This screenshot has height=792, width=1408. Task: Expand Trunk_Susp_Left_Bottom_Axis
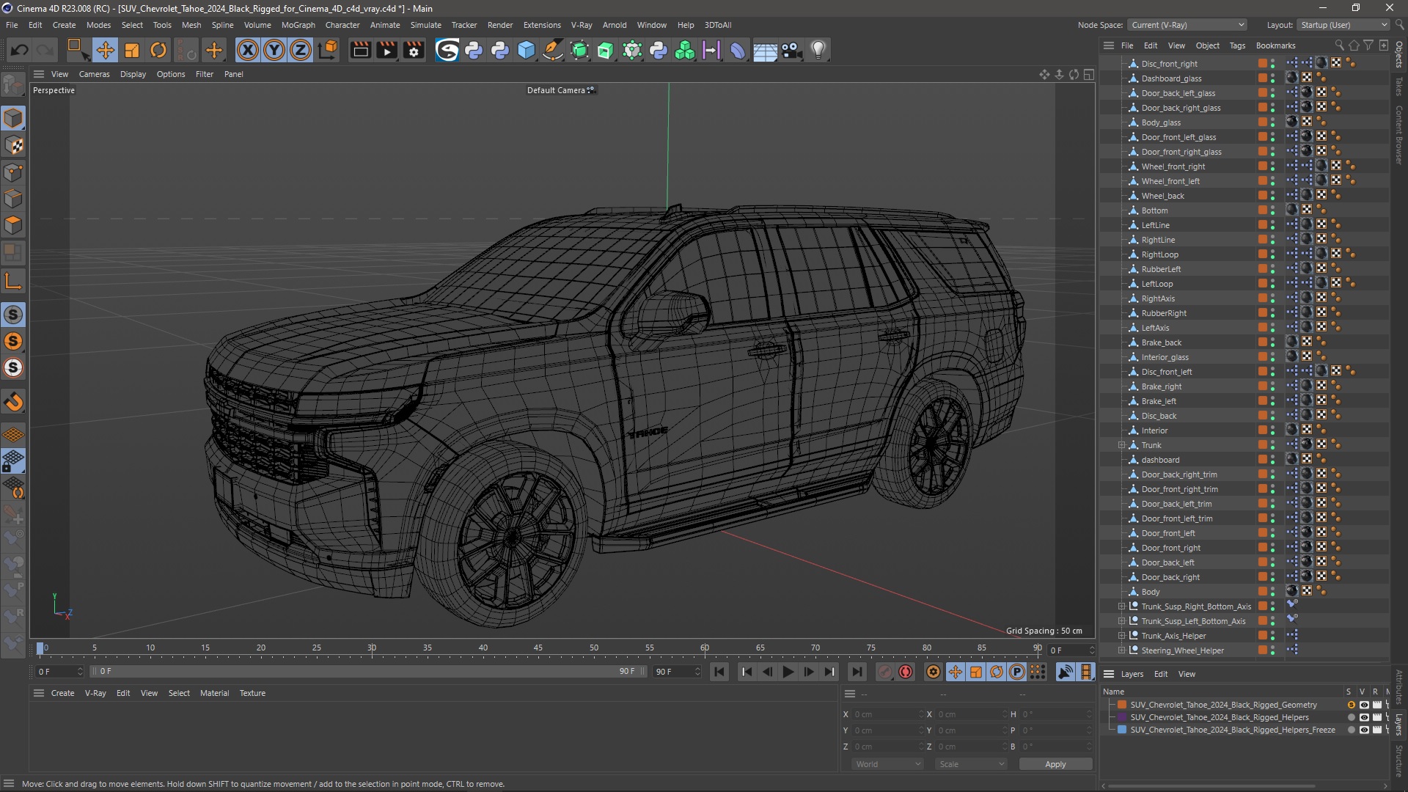coord(1121,621)
